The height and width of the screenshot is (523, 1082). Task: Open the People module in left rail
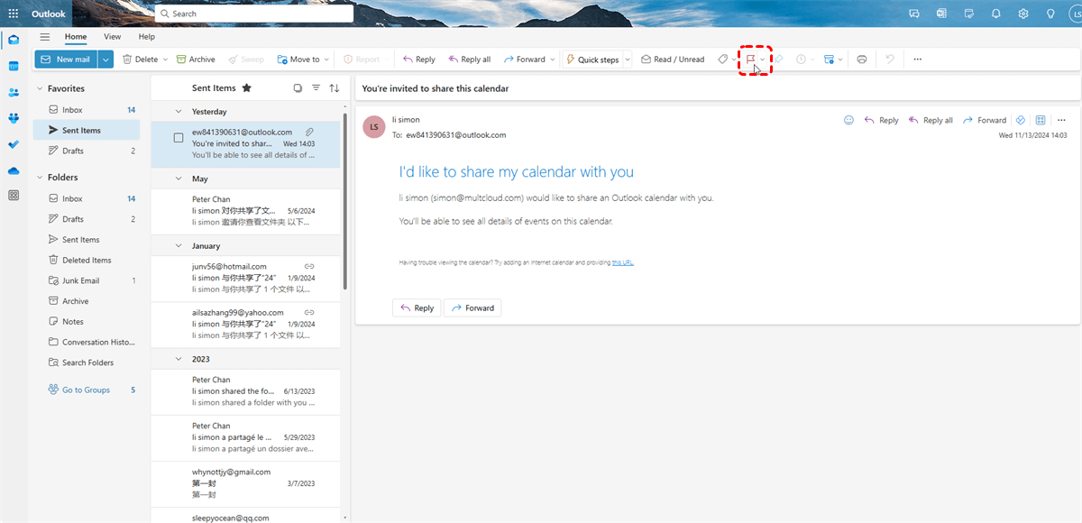point(14,92)
